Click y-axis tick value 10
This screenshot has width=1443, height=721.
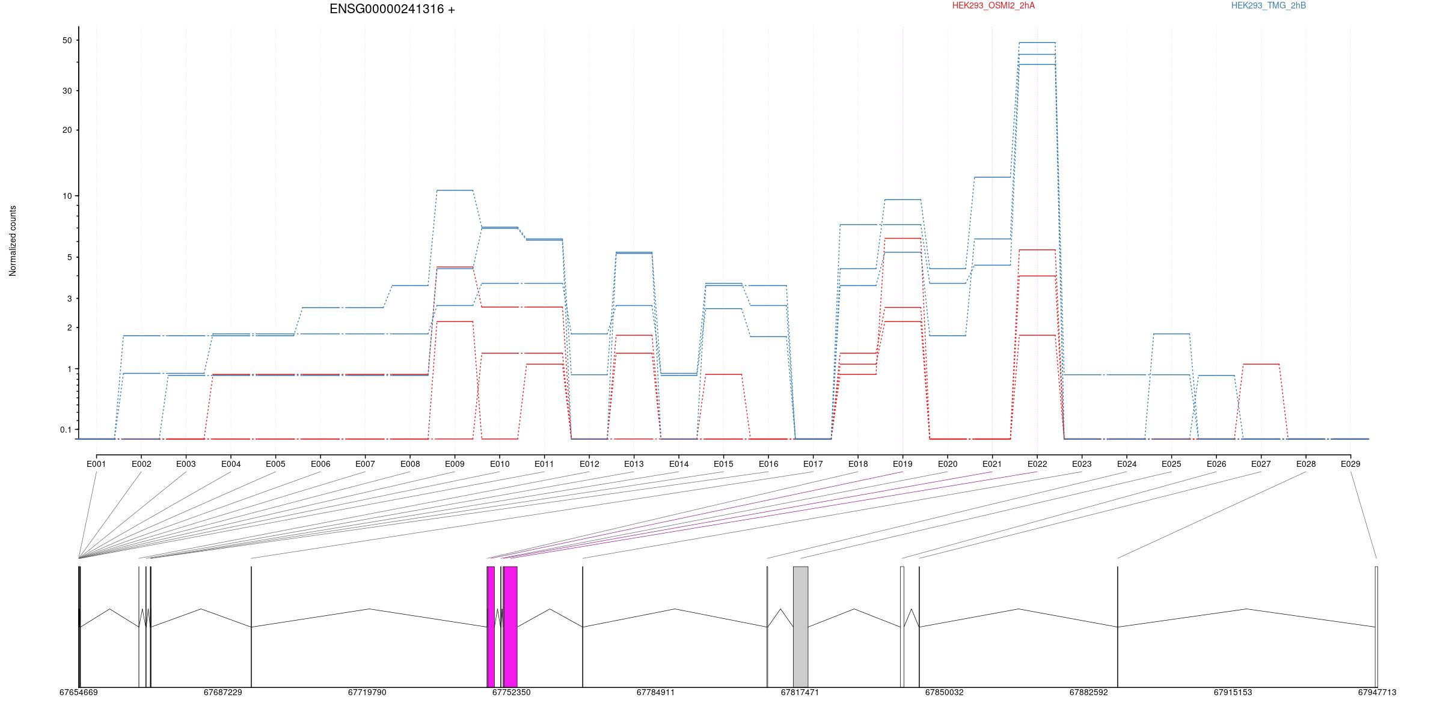point(66,196)
